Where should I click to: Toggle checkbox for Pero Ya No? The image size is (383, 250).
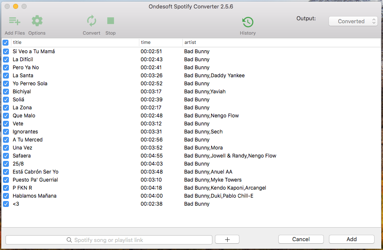click(6, 68)
